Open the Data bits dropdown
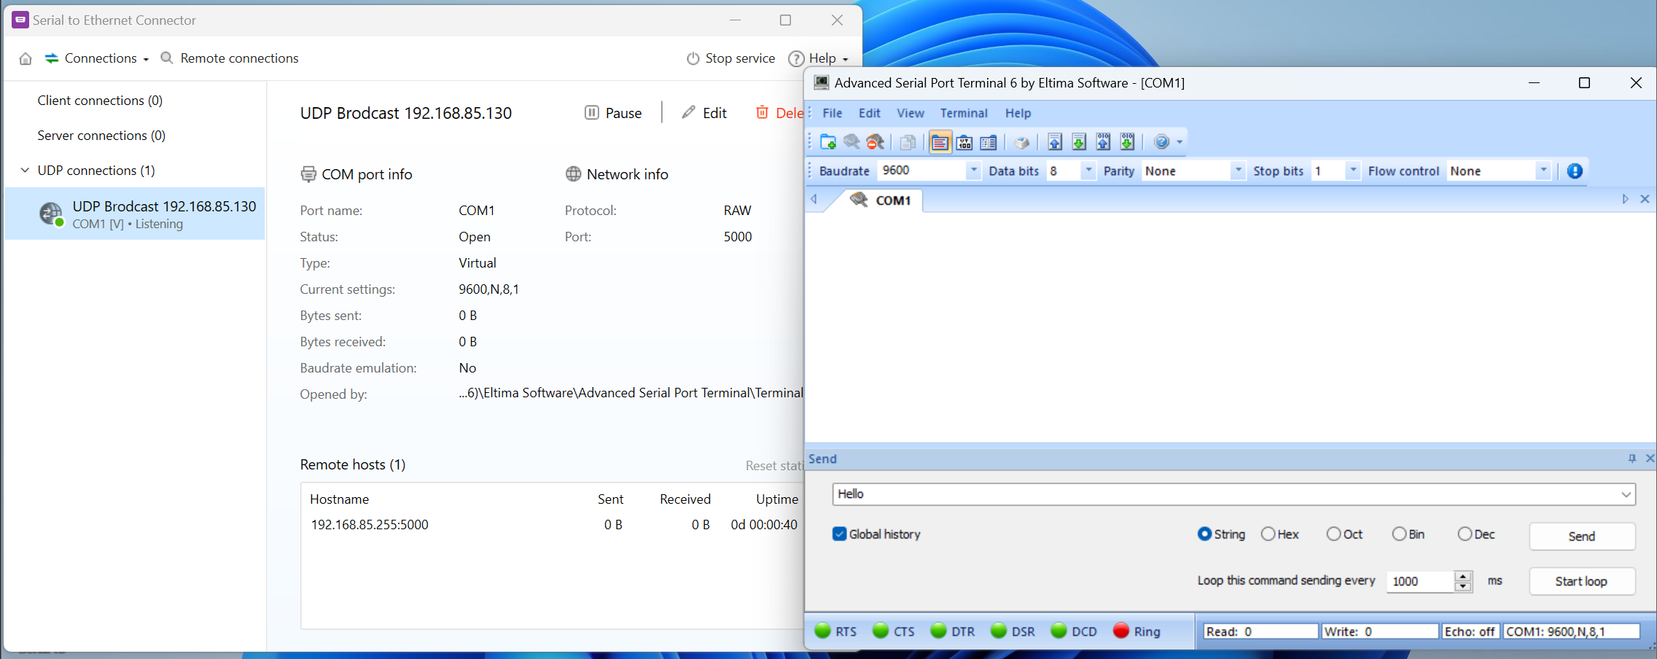Viewport: 1657px width, 659px height. click(1088, 170)
